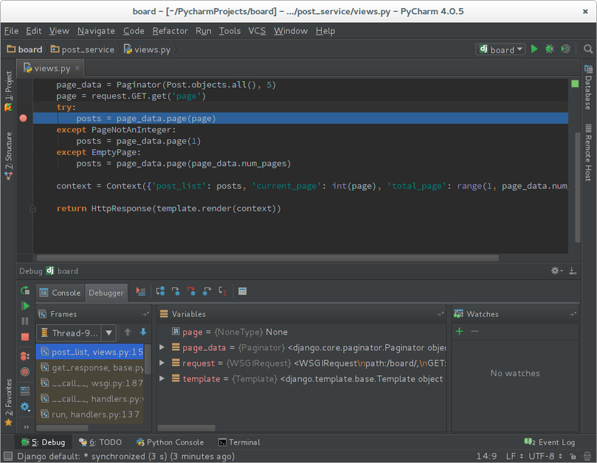Select run, handlers.py:137 frame
Viewport: 597px width, 463px height.
[x=90, y=414]
